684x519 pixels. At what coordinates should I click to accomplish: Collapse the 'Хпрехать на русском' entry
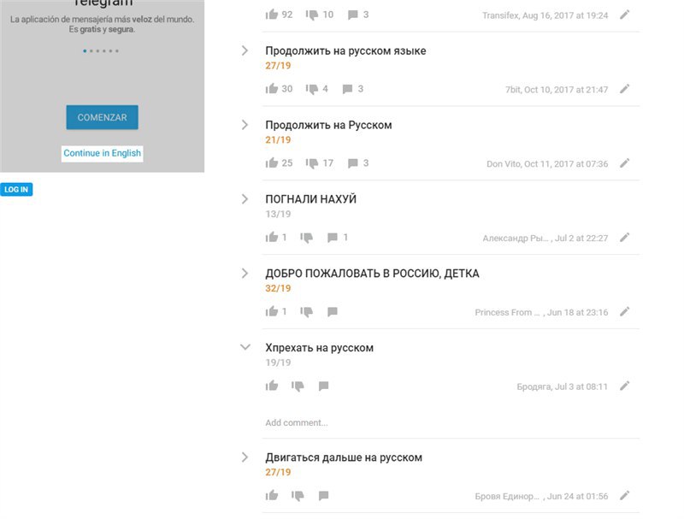[x=245, y=347]
